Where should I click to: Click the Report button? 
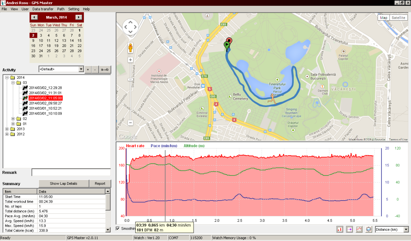[100, 183]
